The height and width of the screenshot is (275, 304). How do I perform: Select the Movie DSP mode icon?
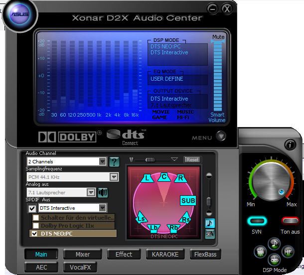pos(260,252)
